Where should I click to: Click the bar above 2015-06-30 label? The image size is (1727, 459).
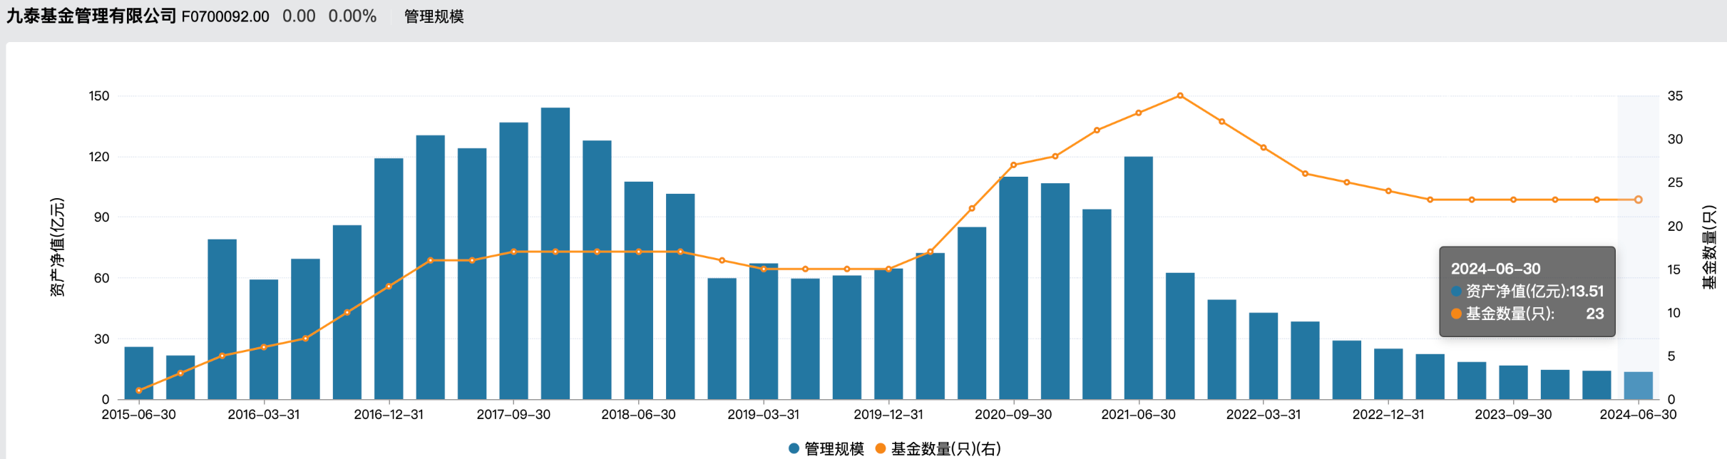coord(138,373)
